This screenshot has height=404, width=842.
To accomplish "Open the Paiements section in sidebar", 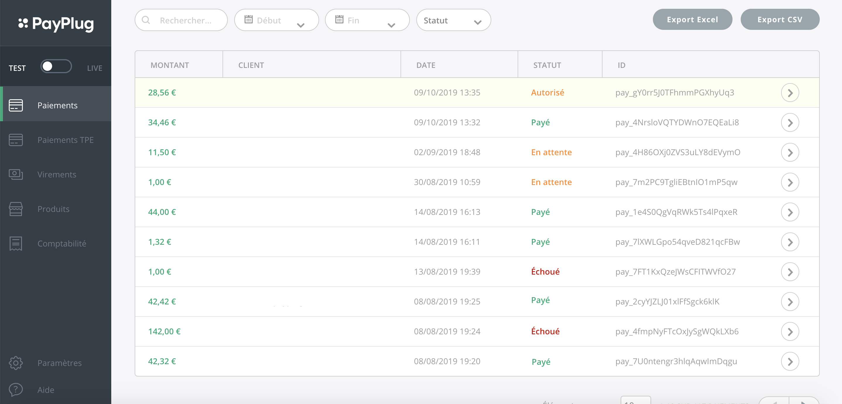I will pos(57,105).
